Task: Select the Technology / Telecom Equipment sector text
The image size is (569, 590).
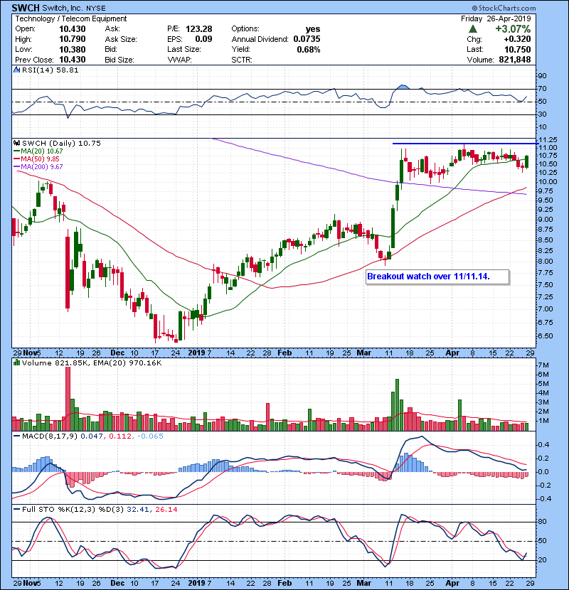Action: point(71,18)
